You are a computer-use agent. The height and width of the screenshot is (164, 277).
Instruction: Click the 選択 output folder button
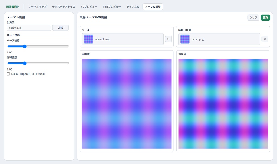coord(60,28)
